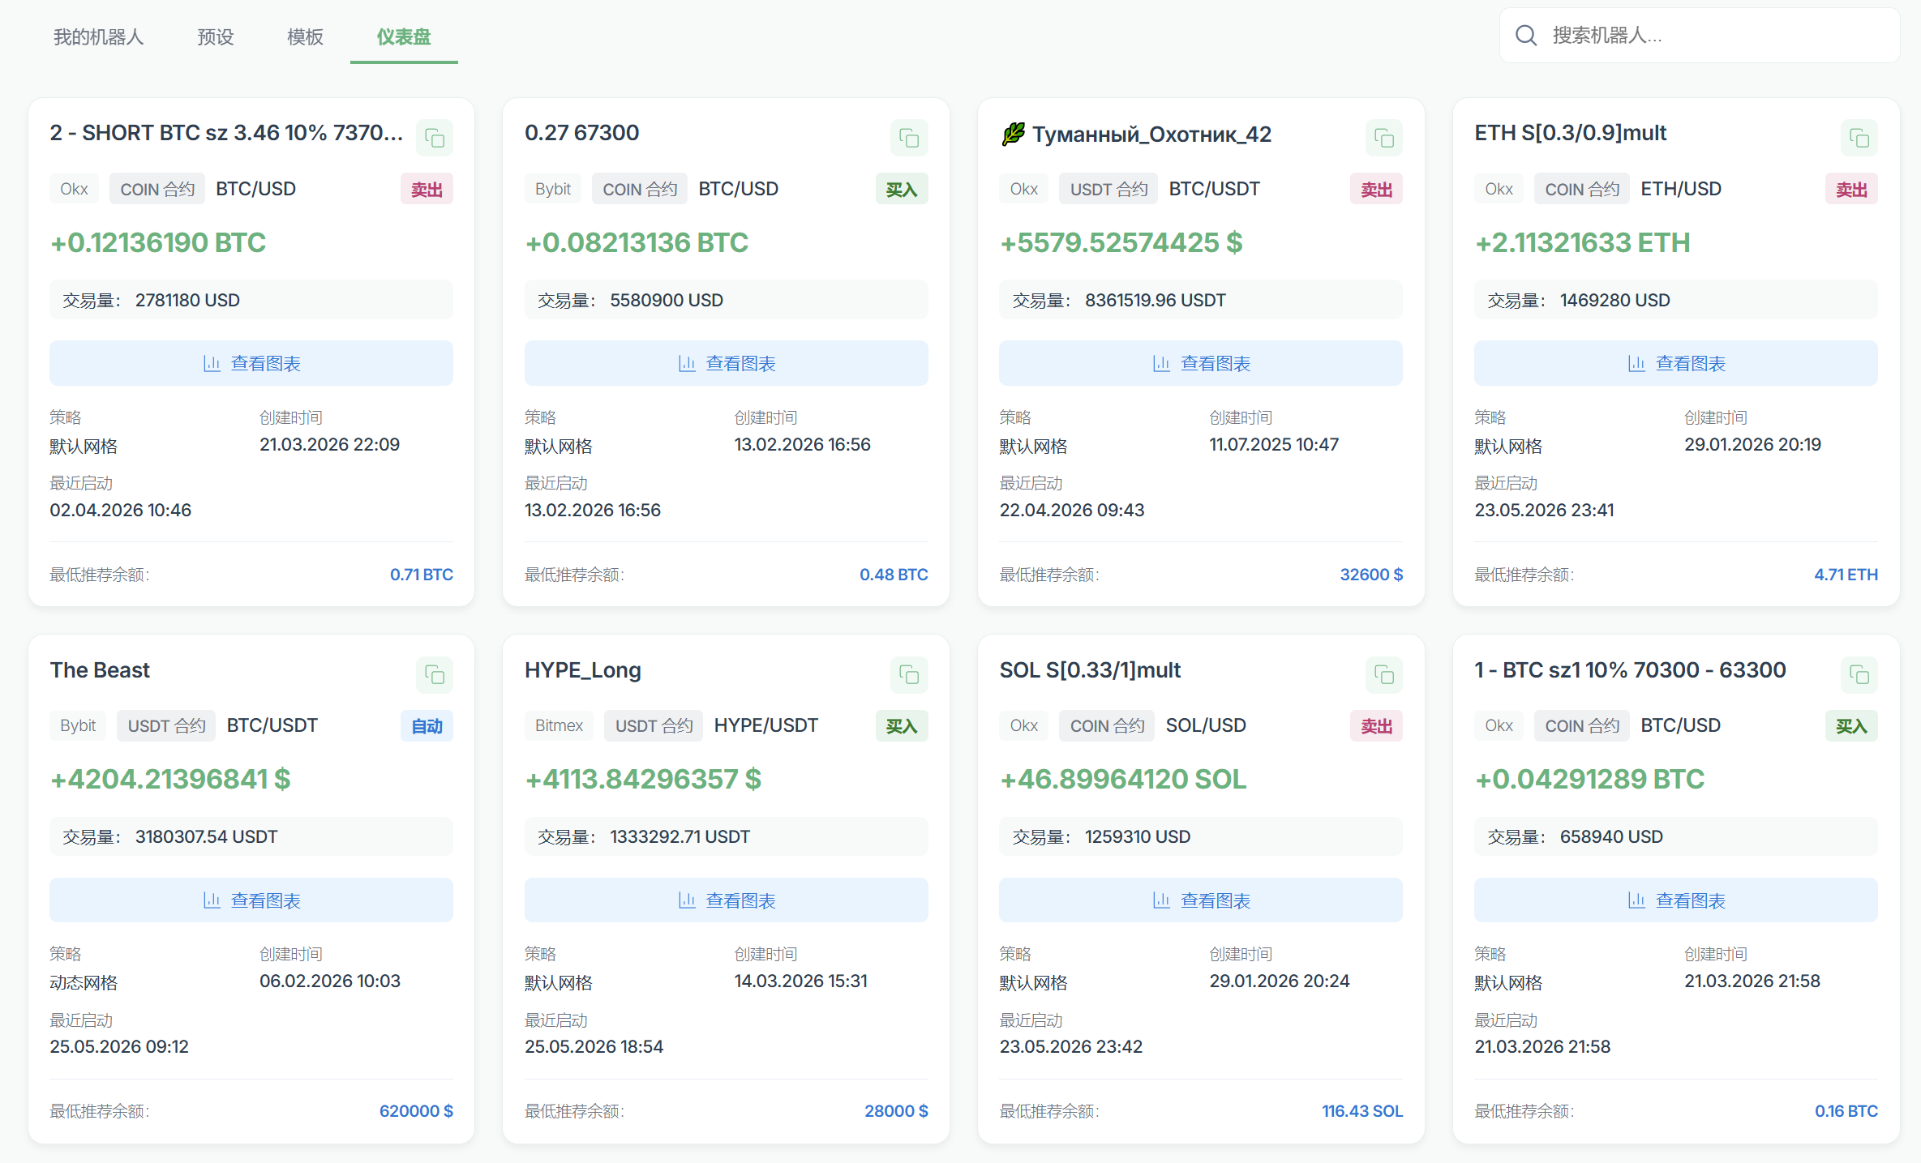Screen dimensions: 1921x1163
Task: Copy The Beast bot
Action: click(x=435, y=674)
